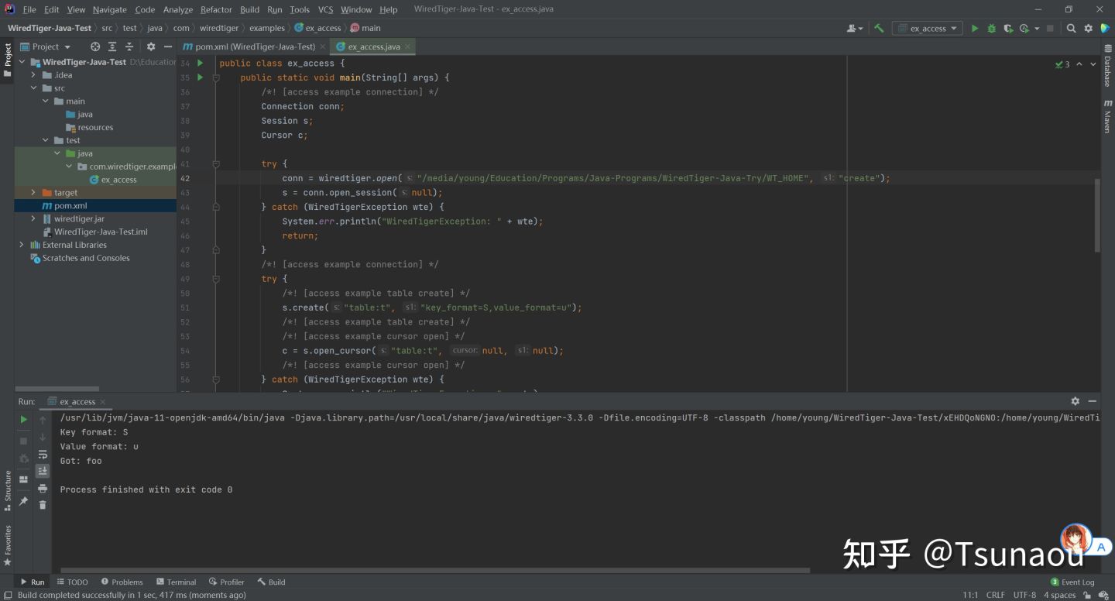
Task: Expand the .idea folder
Action: [33, 75]
